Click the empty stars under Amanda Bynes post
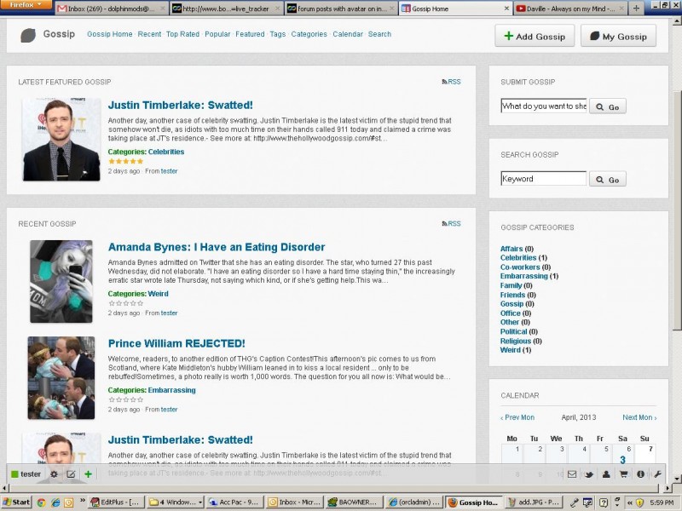 (125, 303)
